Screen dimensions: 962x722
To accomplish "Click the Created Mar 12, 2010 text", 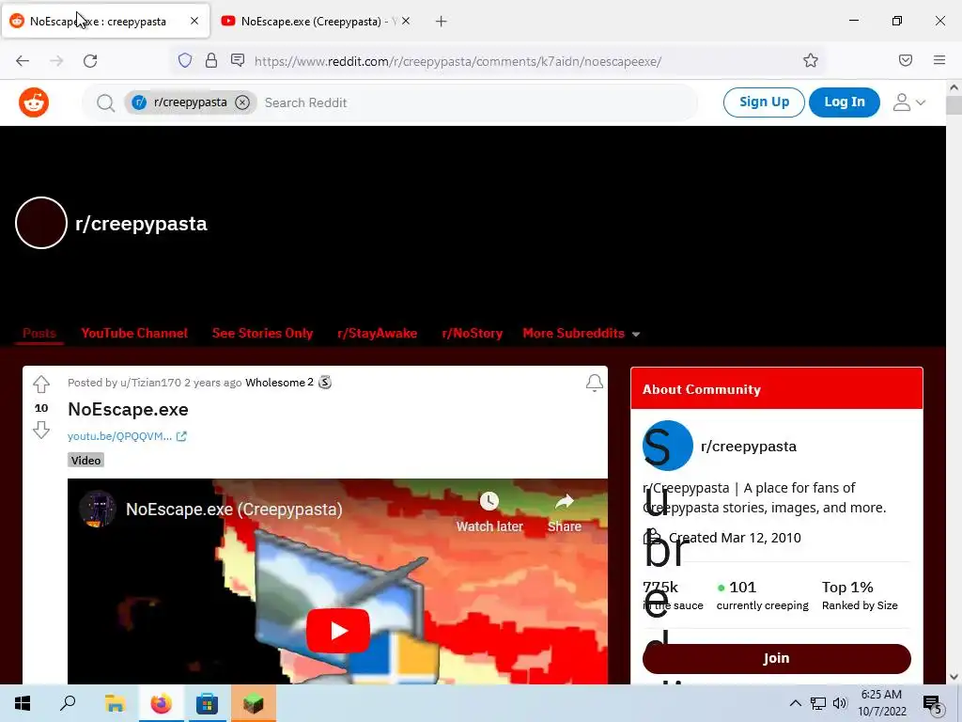I will [x=735, y=538].
